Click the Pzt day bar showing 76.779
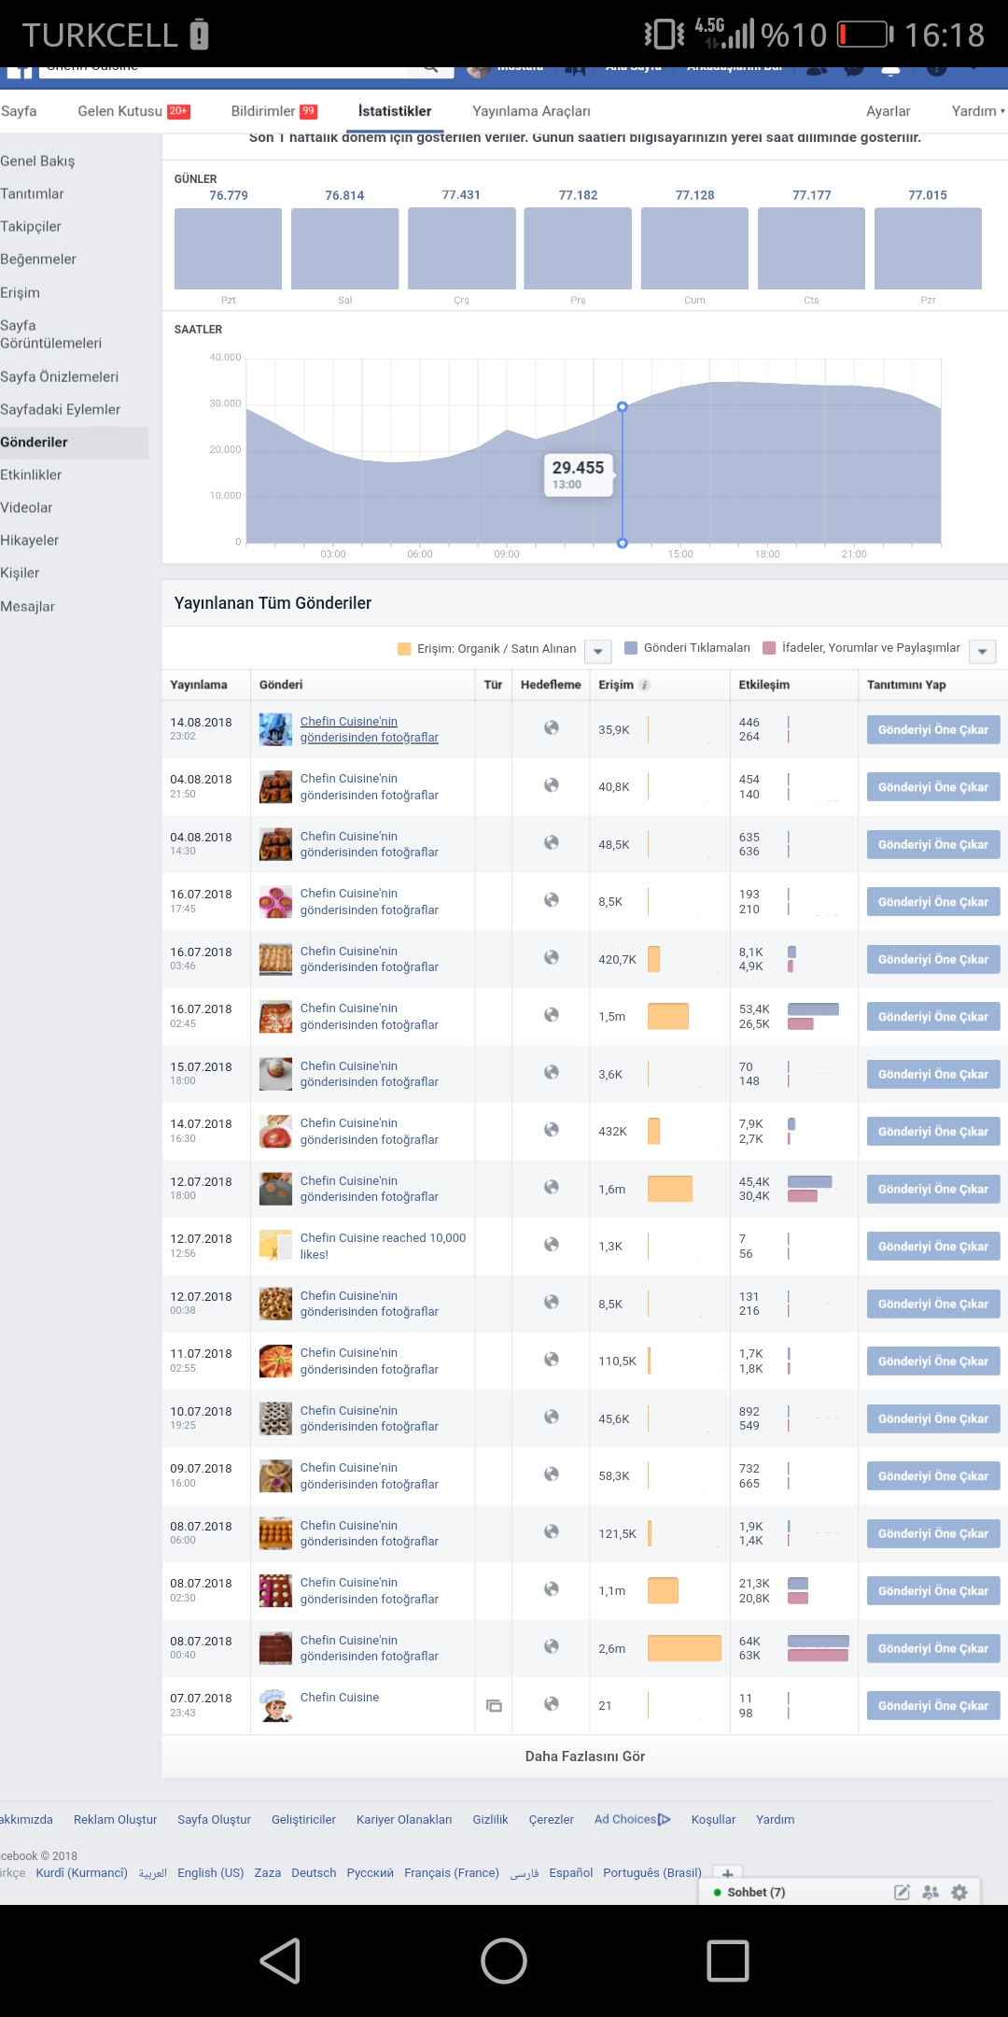This screenshot has height=2017, width=1008. click(x=228, y=248)
